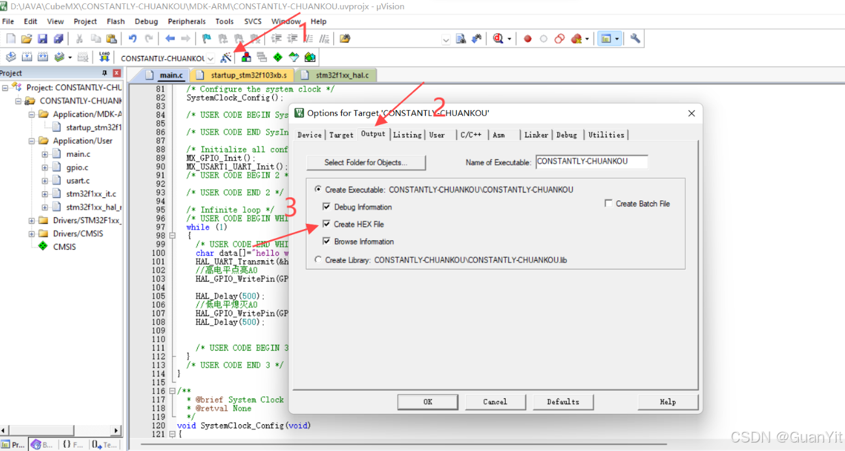The image size is (845, 451).
Task: Collapse the Application/User folder in Project tree
Action: pyautogui.click(x=31, y=141)
